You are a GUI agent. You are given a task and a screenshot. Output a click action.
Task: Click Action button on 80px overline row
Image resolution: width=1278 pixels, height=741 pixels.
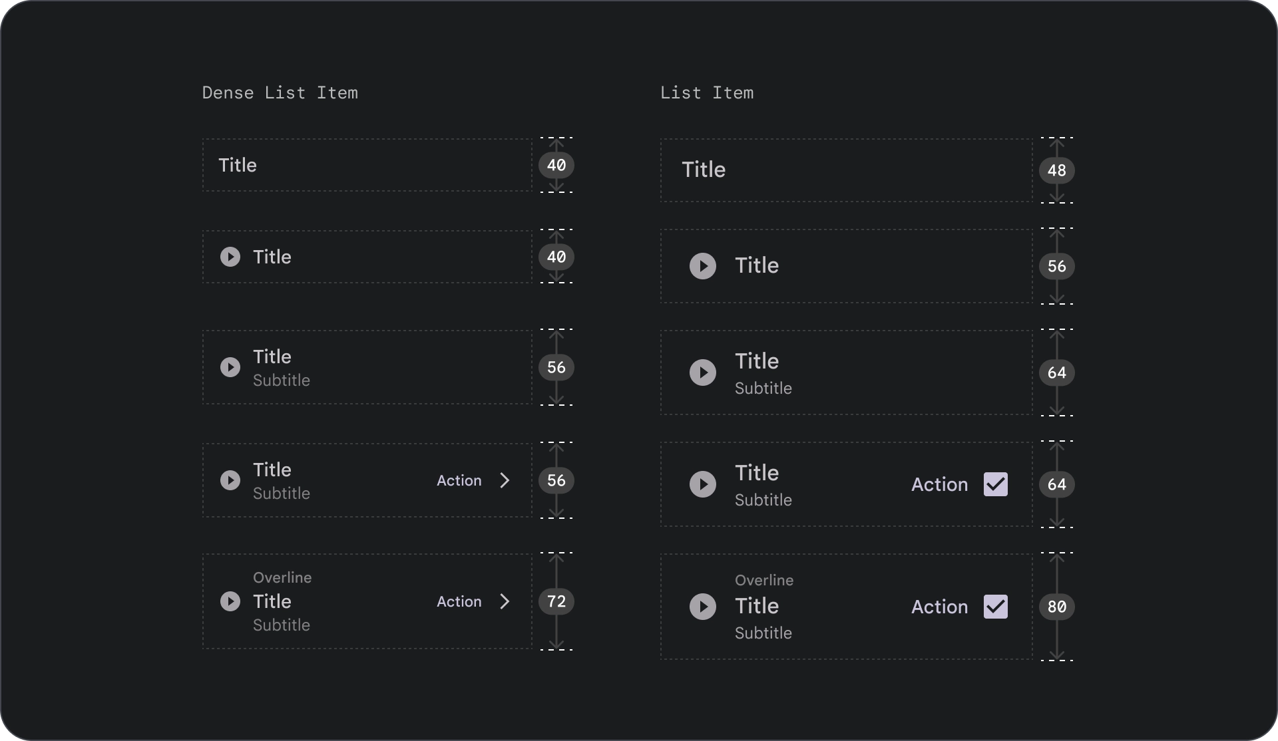click(939, 607)
